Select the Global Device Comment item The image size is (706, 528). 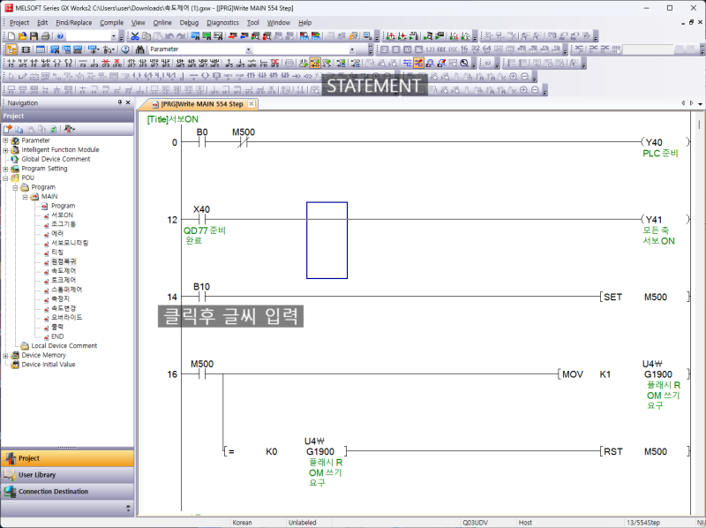[56, 159]
